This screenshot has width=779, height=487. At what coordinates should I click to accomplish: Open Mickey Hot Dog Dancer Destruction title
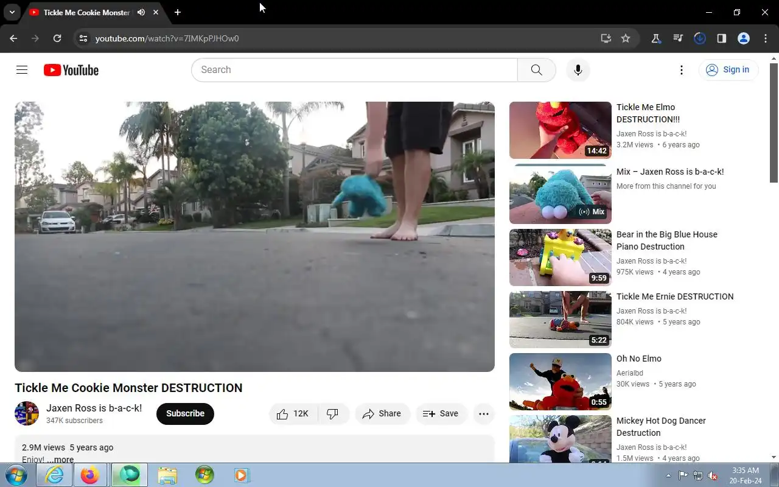[661, 427]
